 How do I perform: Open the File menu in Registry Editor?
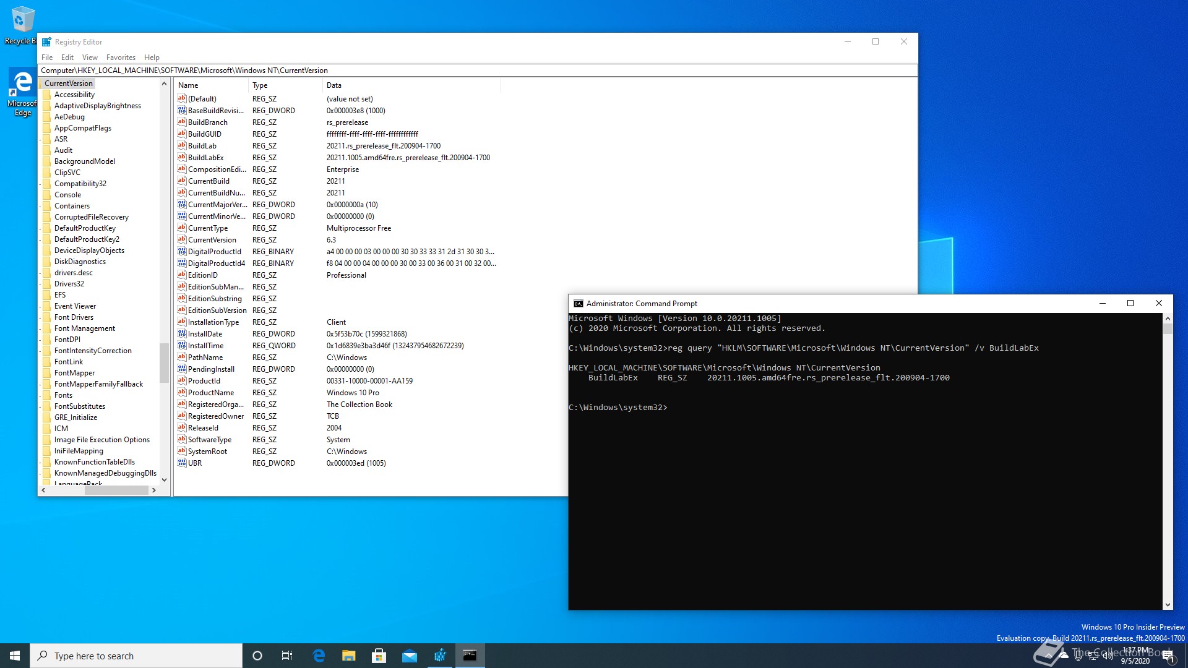point(47,58)
